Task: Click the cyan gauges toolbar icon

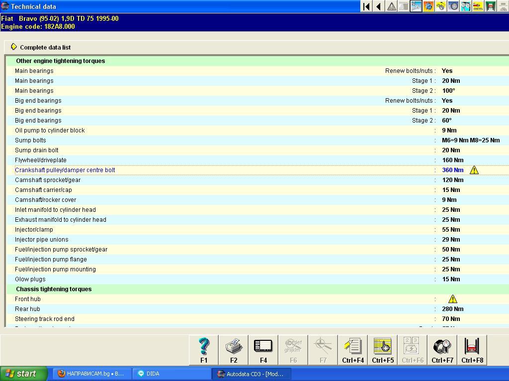Action: [x=465, y=6]
